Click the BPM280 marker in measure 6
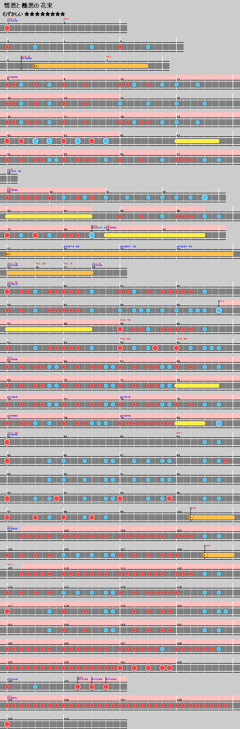240x729 pixels. tap(26, 58)
